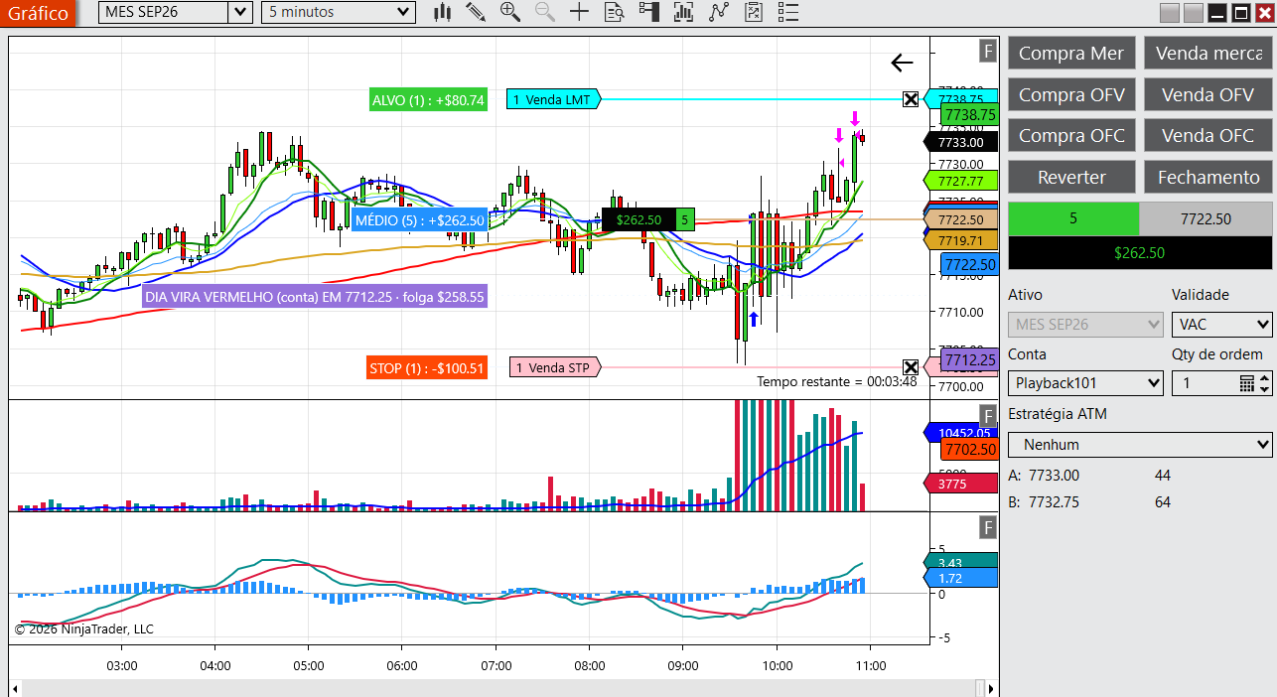Click the clipboard x/x toolbar icon
The width and height of the screenshot is (1277, 697).
click(753, 12)
